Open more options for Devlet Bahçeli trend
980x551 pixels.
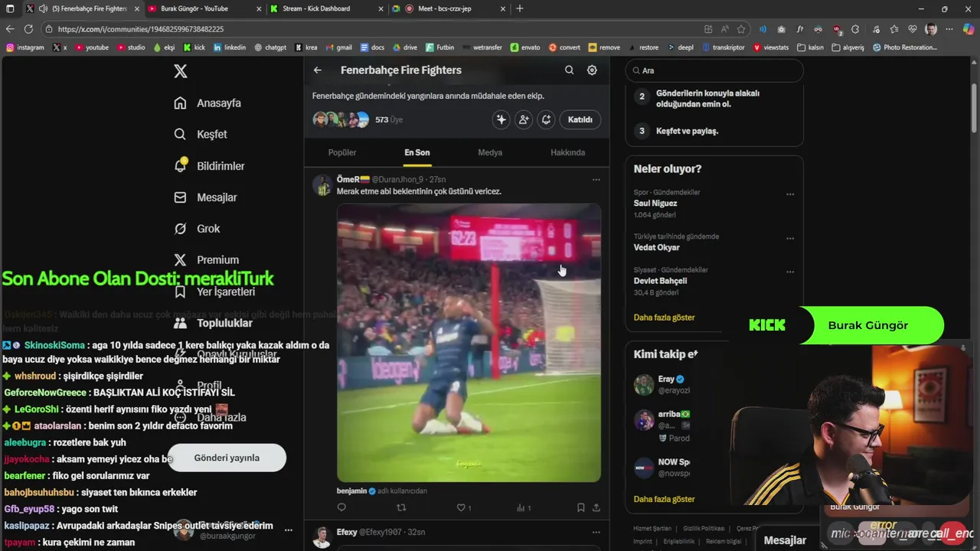[x=790, y=272]
